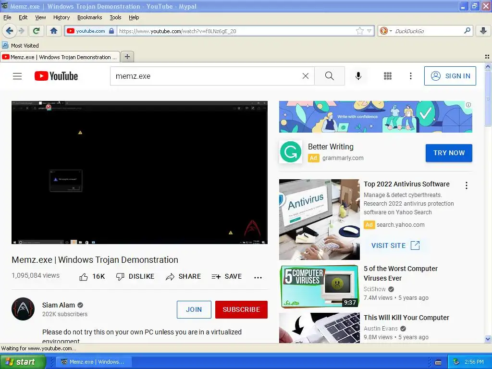Screen dimensions: 492x369
Task: Open the Antivirus ad thumbnail
Action: point(319,219)
